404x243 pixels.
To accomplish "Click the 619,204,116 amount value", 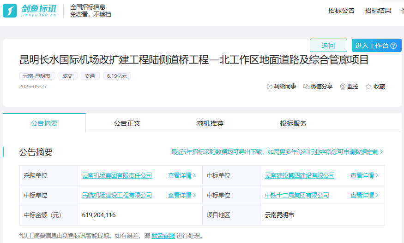I will tap(99, 215).
